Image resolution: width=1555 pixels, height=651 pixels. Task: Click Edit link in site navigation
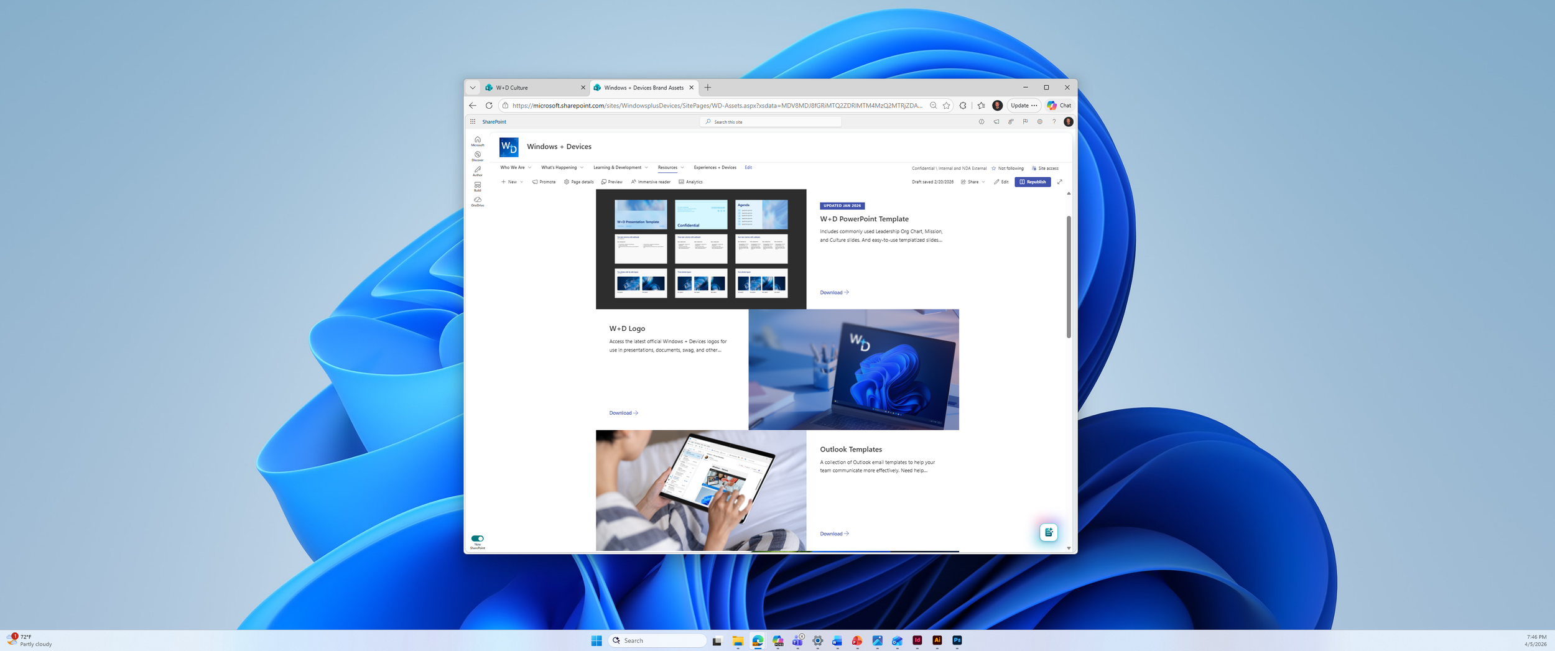(748, 168)
